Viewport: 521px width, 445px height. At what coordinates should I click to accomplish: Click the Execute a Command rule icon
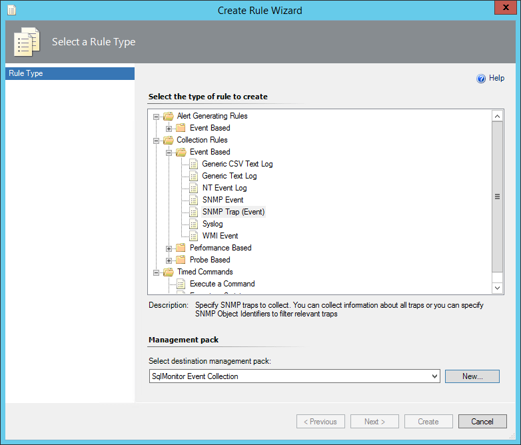point(181,284)
